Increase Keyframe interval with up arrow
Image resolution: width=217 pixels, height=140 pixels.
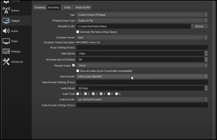206,58
